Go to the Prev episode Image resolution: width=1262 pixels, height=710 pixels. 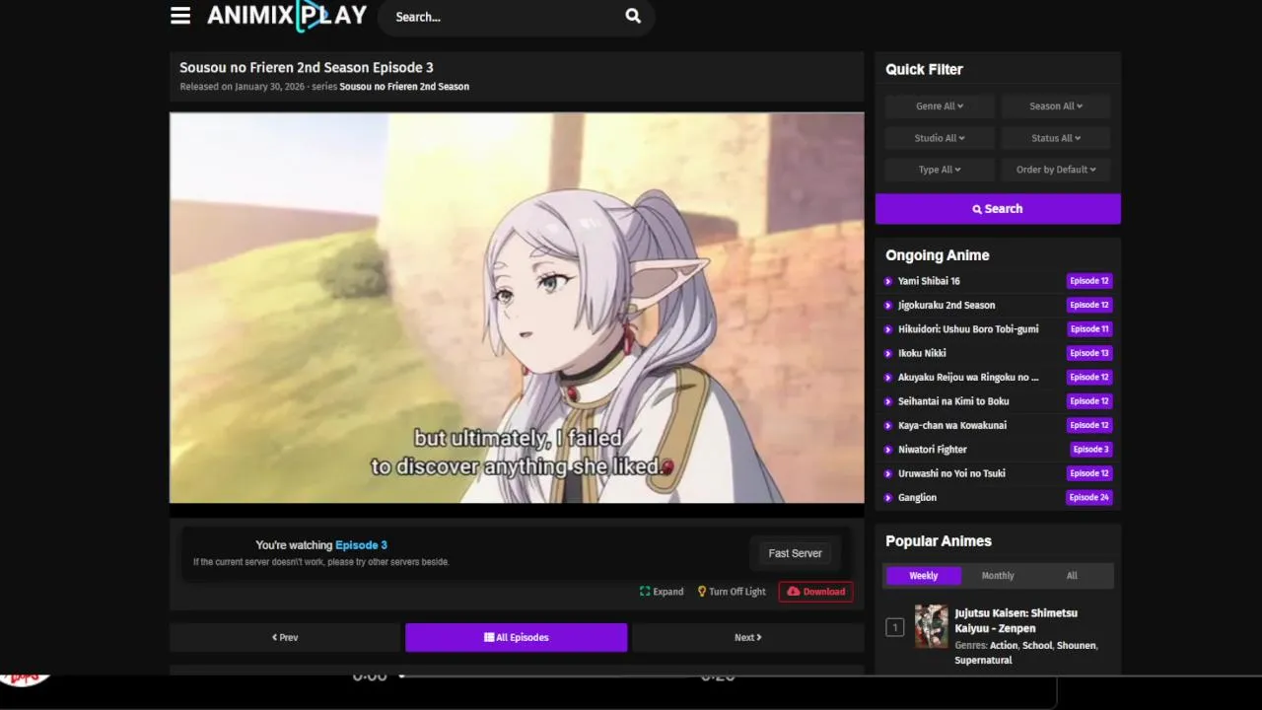(285, 638)
